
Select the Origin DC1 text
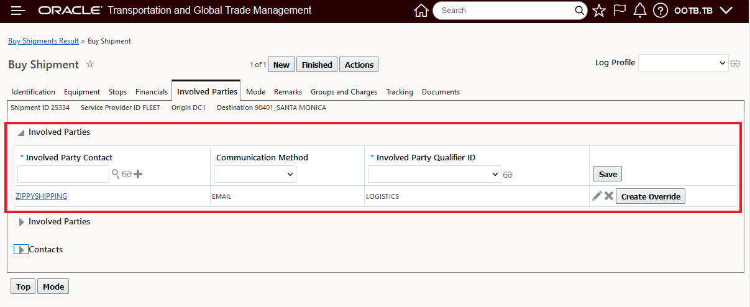(188, 108)
